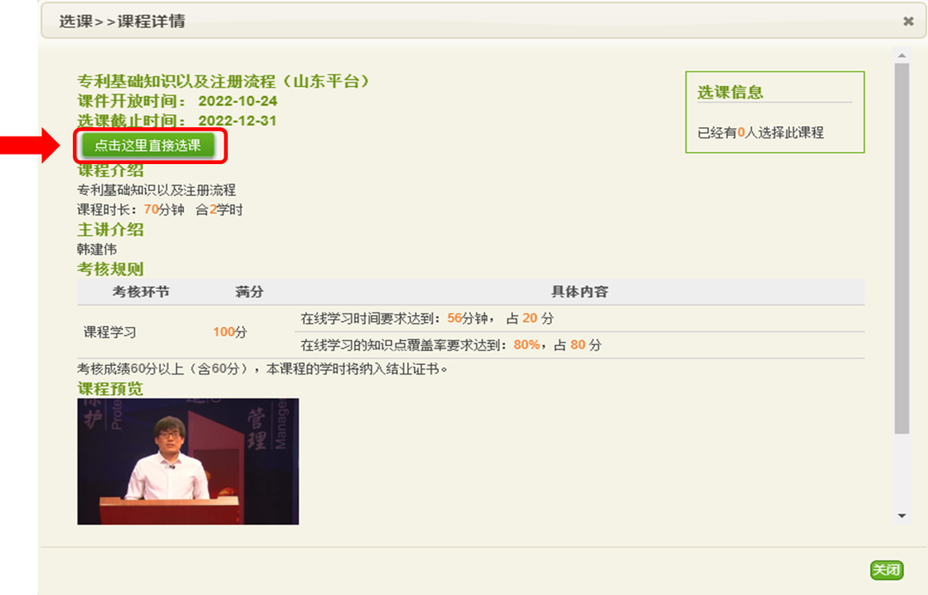Close the dialog with the X icon
928x595 pixels.
908,21
